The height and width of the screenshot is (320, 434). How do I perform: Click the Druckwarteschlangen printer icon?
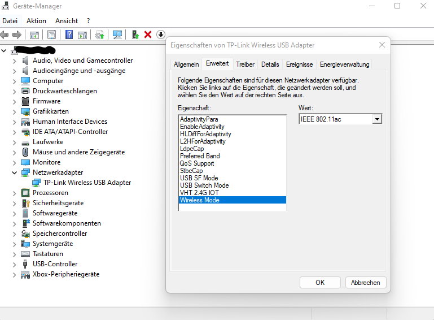tap(25, 91)
